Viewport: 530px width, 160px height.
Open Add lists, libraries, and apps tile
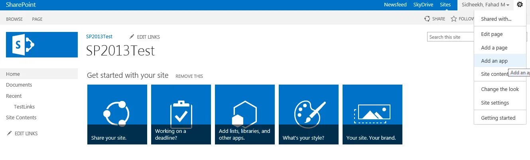click(245, 115)
